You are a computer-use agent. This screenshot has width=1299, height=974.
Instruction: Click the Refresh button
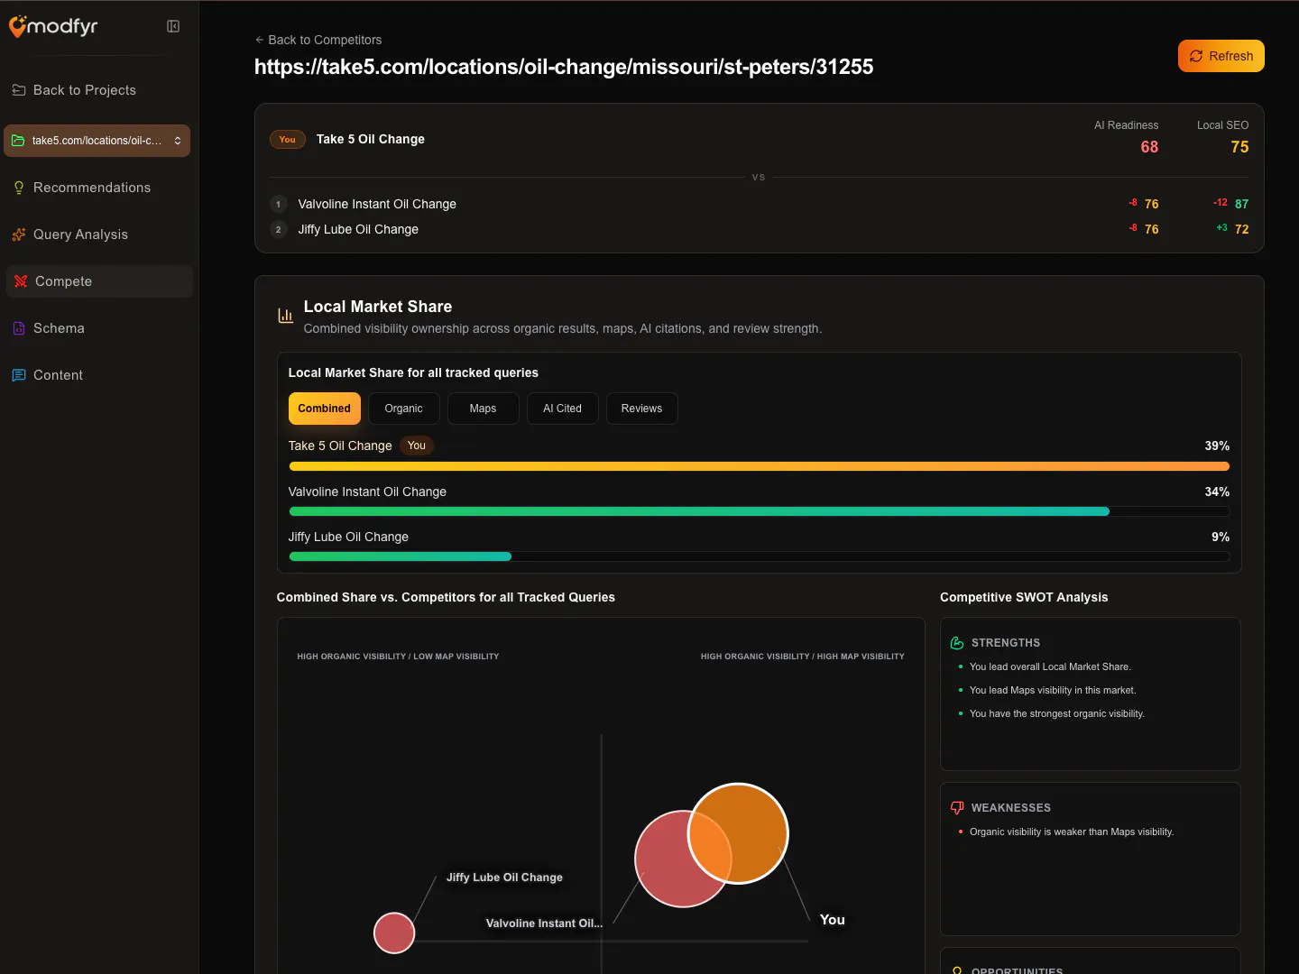[1221, 56]
